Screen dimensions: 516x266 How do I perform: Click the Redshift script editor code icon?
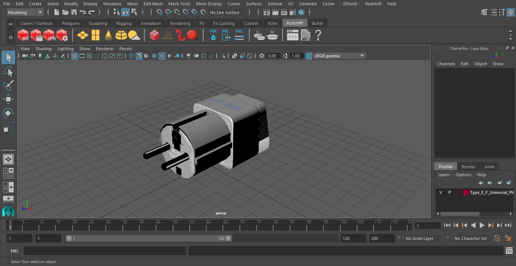coord(293,35)
